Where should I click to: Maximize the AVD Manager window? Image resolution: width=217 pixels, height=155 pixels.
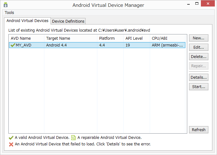coord(197,4)
